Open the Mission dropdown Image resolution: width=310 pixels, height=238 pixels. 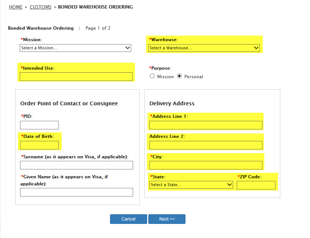click(x=75, y=48)
